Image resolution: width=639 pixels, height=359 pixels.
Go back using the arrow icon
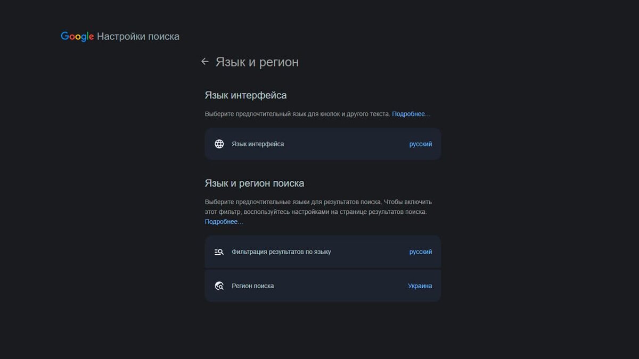point(204,62)
